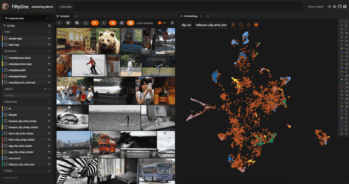Click the '+ add stage' button
Image resolution: width=349 pixels, height=184 pixels.
point(65,7)
